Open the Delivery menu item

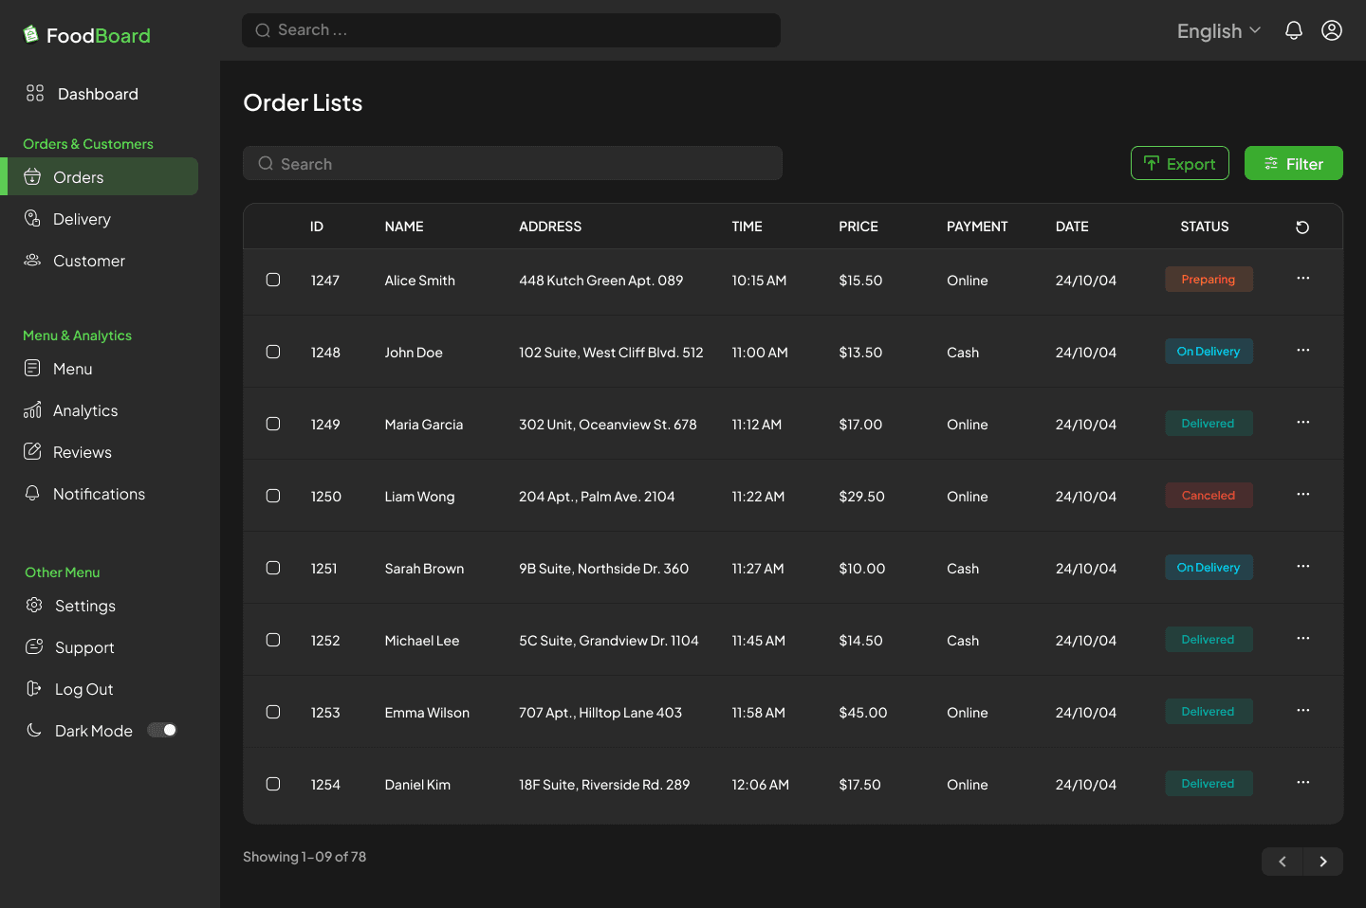82,219
